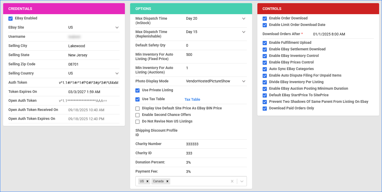Check Do Not Revise Non US Listings
Image resolution: width=382 pixels, height=192 pixels.
[x=137, y=121]
